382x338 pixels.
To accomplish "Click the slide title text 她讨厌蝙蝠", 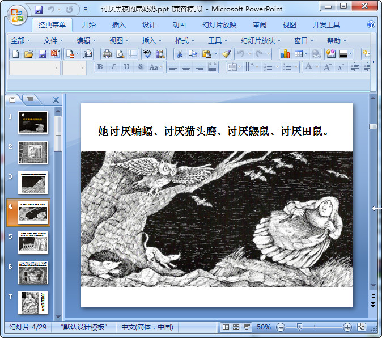I will 125,132.
